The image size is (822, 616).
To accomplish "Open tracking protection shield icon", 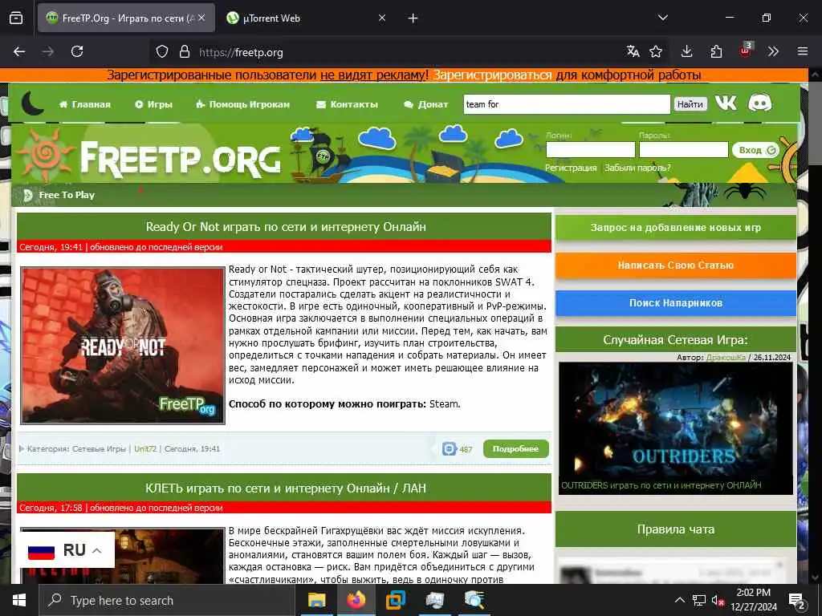I will tap(162, 52).
